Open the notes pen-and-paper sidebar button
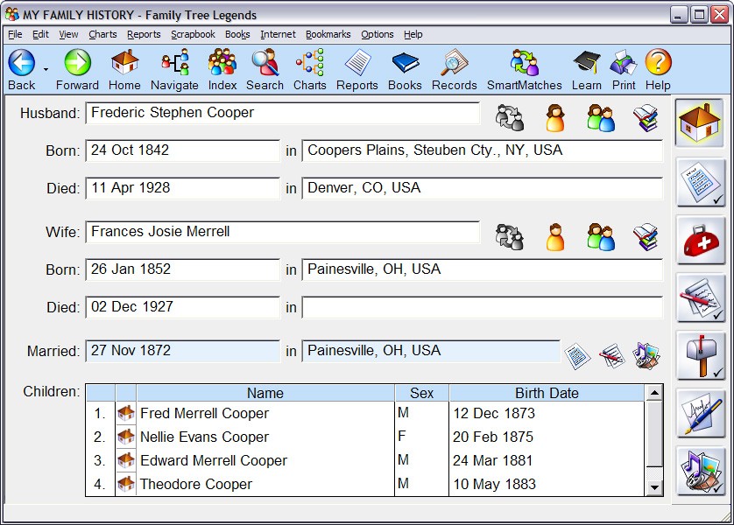The width and height of the screenshot is (734, 525). coord(701,297)
